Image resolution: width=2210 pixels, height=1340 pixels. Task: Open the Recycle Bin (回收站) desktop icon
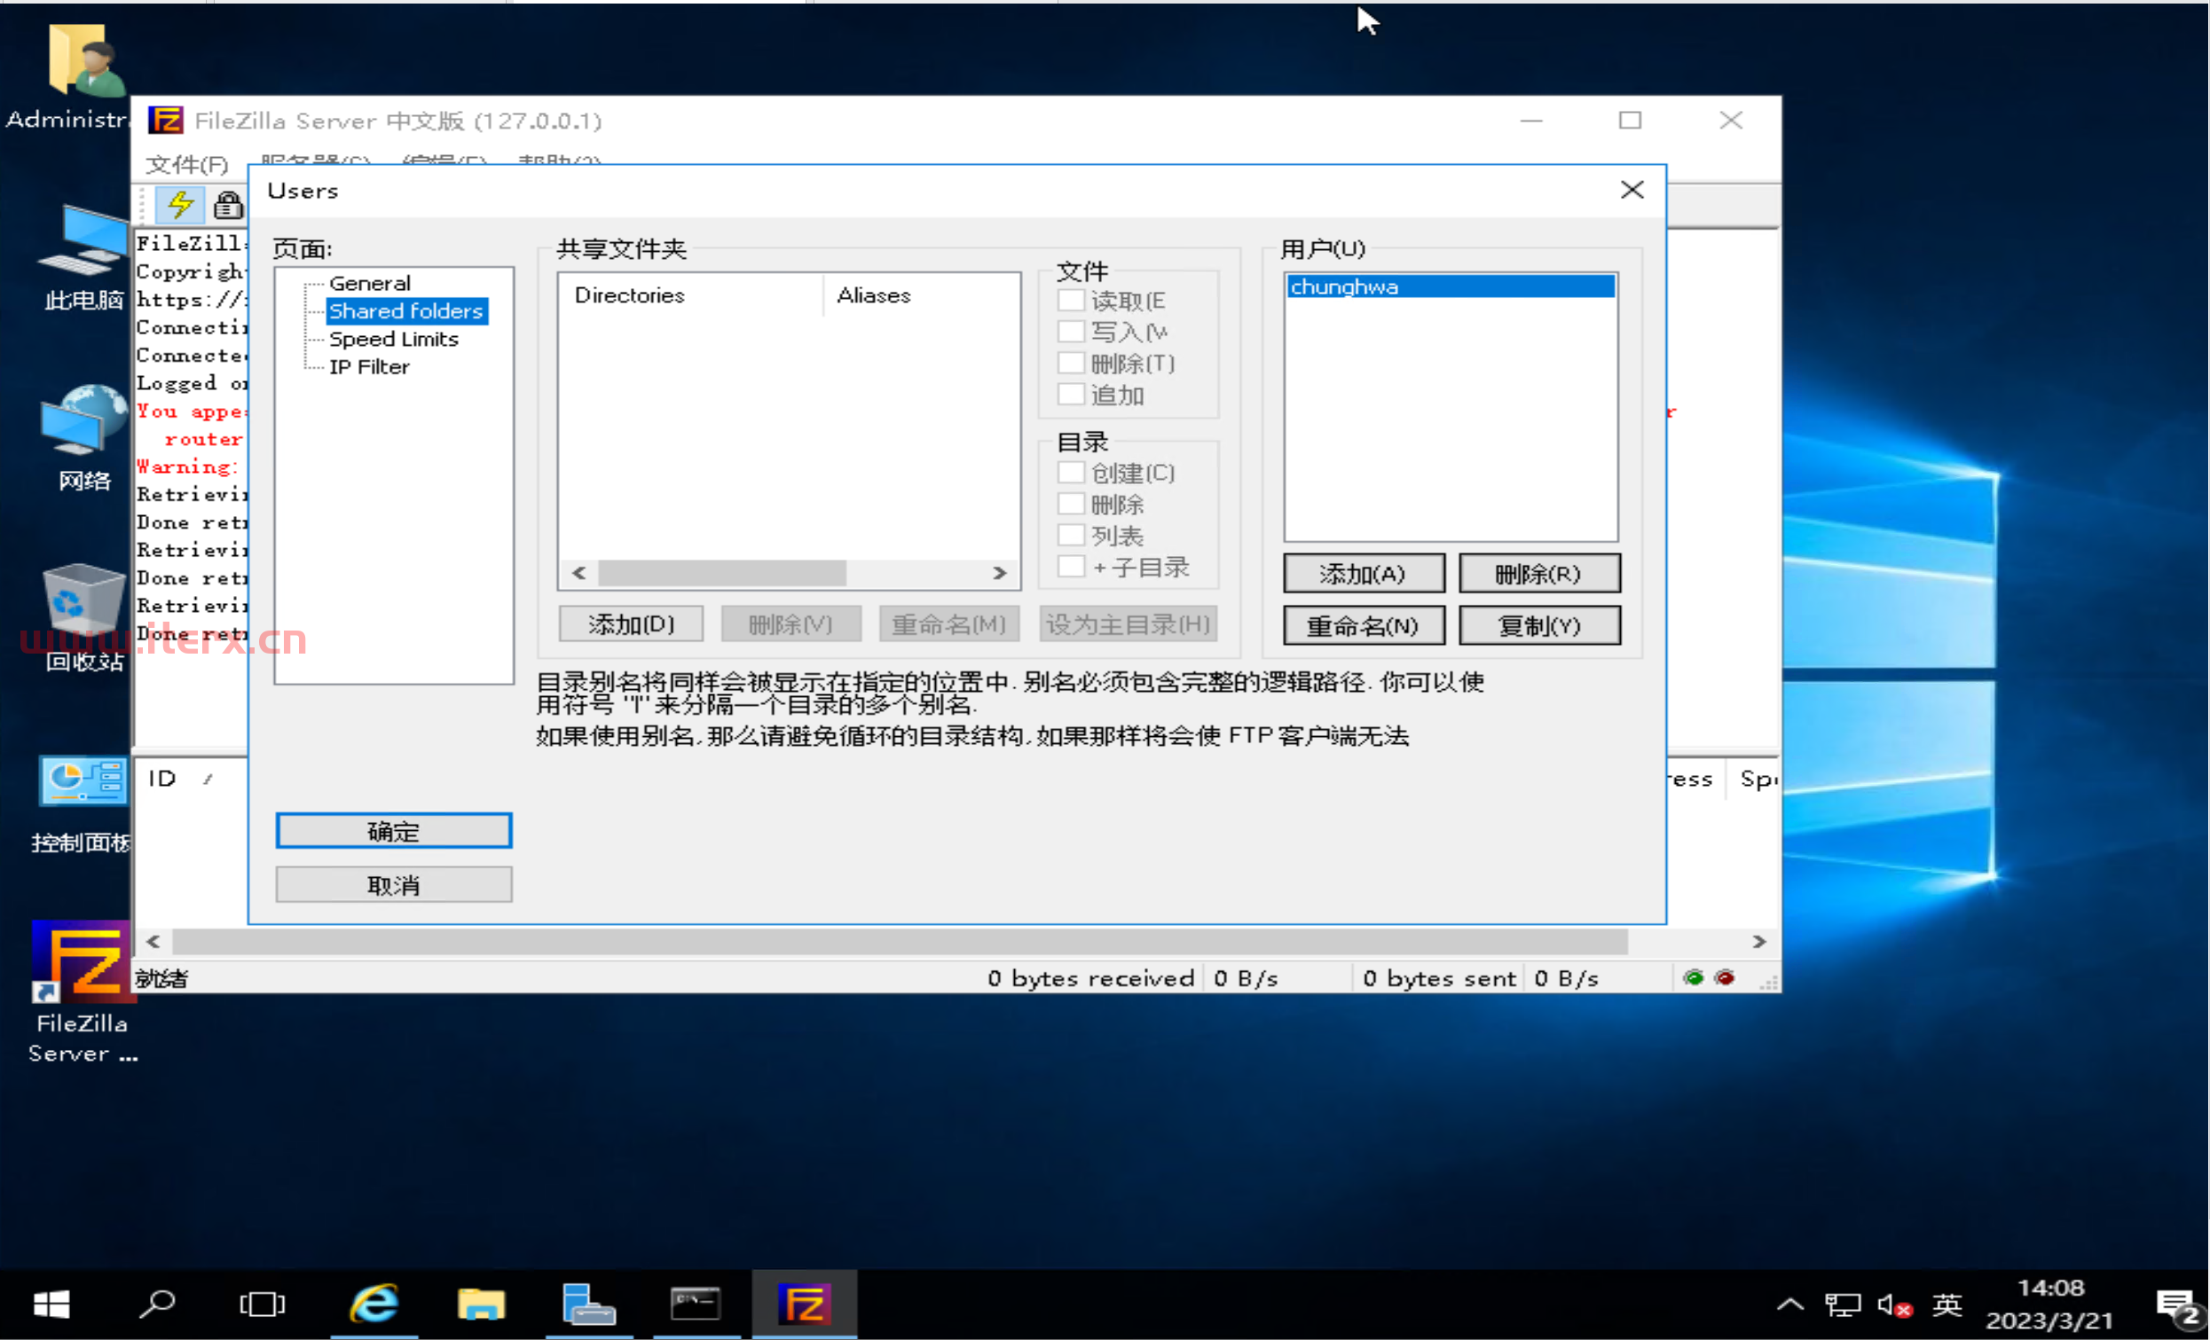(x=83, y=618)
